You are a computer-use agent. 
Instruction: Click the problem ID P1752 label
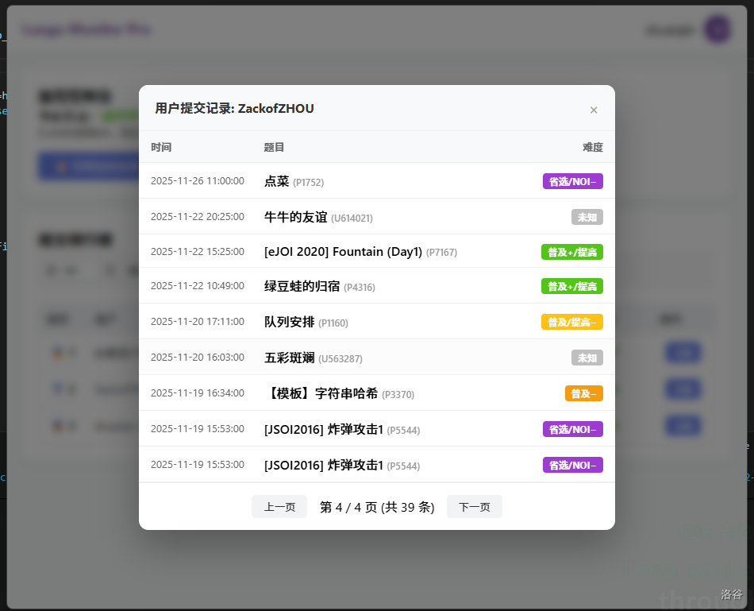[308, 183]
